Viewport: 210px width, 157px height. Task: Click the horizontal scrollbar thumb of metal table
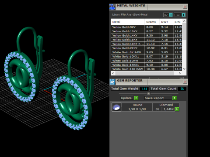point(145,73)
